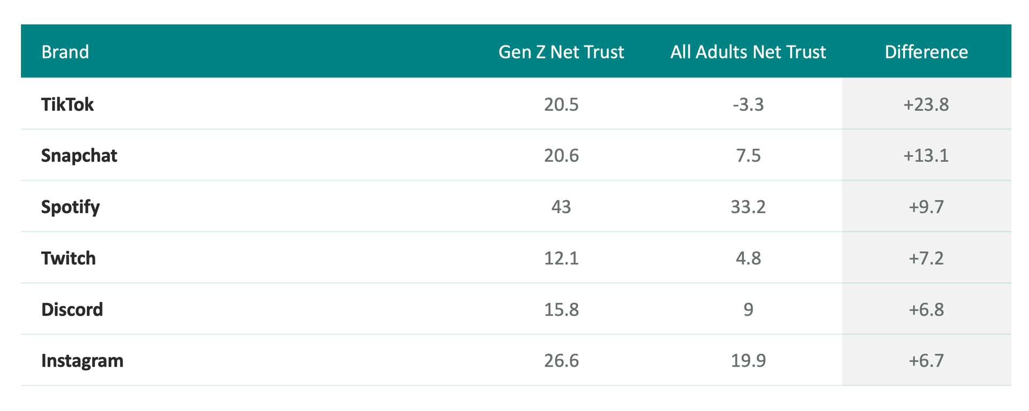
Task: Click TikTok's +23.8 difference value
Action: [x=926, y=104]
